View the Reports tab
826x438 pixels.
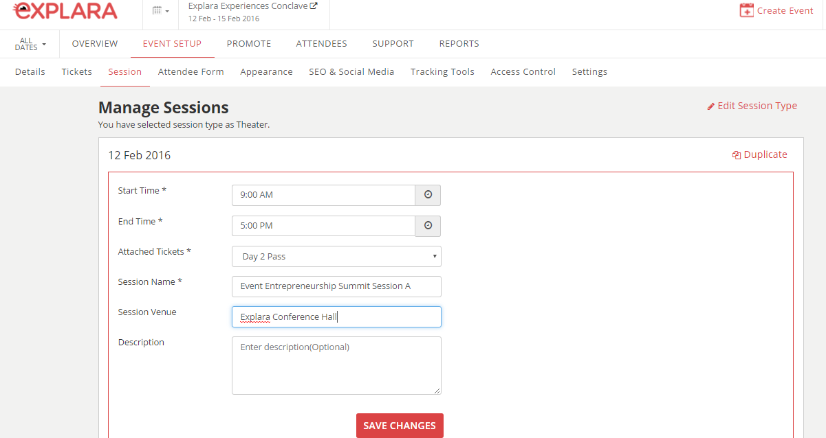coord(459,44)
